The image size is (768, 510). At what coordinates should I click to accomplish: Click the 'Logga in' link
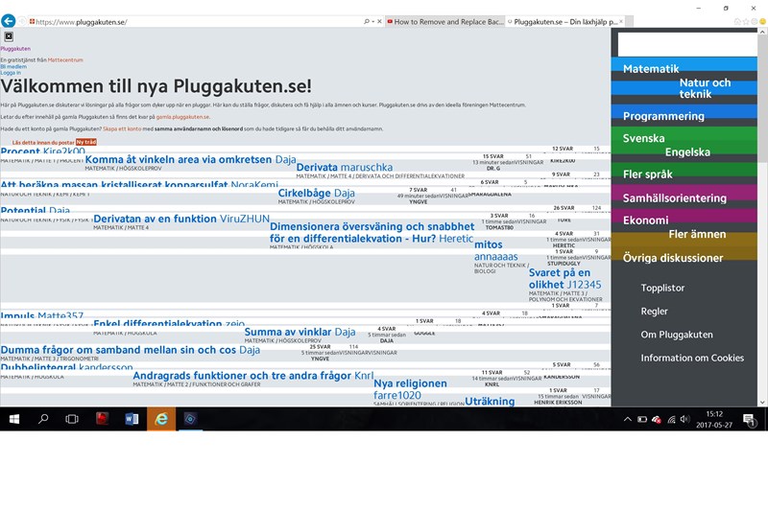point(11,73)
